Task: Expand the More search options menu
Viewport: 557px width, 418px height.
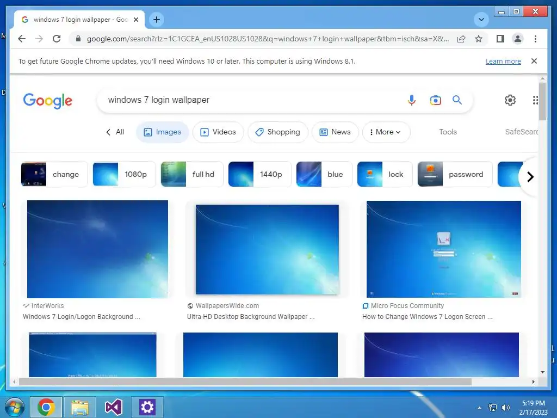Action: click(386, 132)
